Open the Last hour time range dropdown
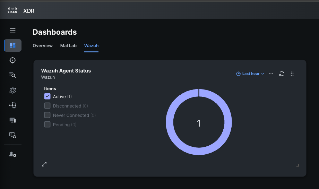Viewport: 319px width, 189px height. [250, 74]
